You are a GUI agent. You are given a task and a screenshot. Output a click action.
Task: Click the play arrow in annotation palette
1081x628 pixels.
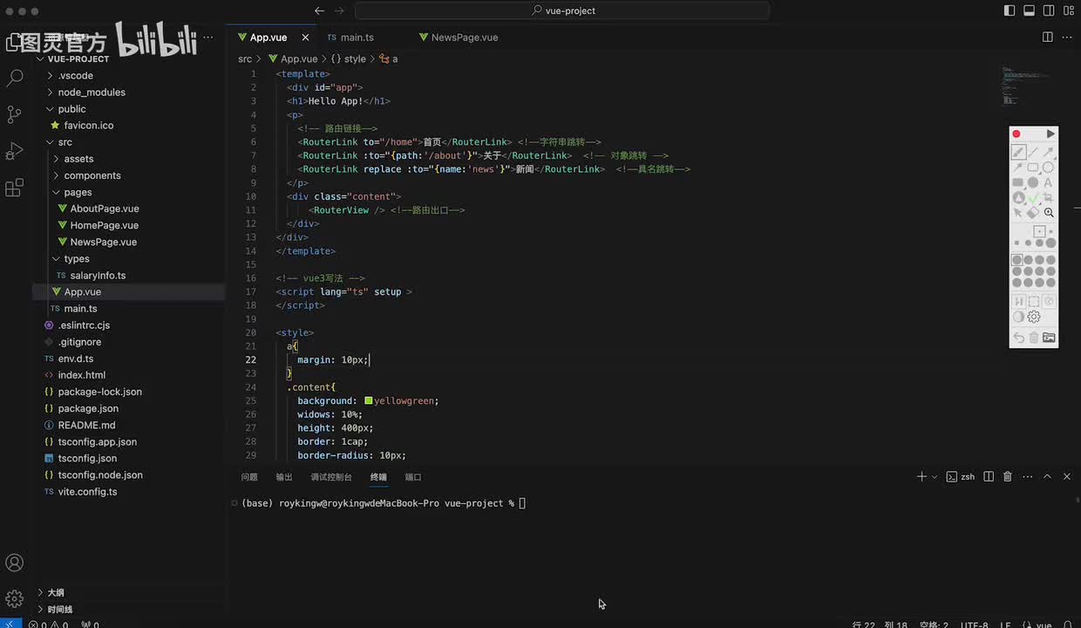point(1050,133)
